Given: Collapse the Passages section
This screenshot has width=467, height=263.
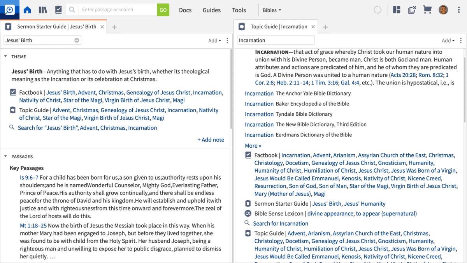Looking at the screenshot, I should point(6,157).
